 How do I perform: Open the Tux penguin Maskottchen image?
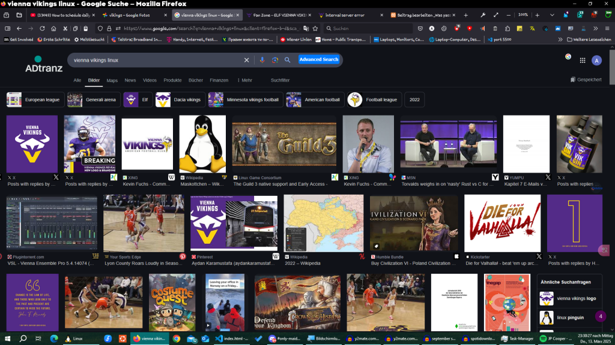(x=202, y=144)
